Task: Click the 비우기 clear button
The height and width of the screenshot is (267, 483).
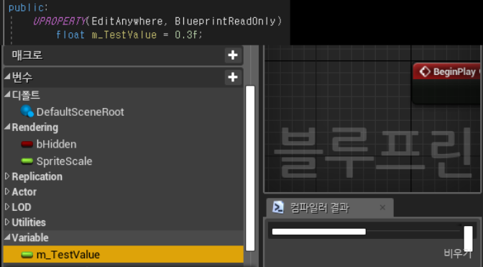Action: (x=458, y=253)
